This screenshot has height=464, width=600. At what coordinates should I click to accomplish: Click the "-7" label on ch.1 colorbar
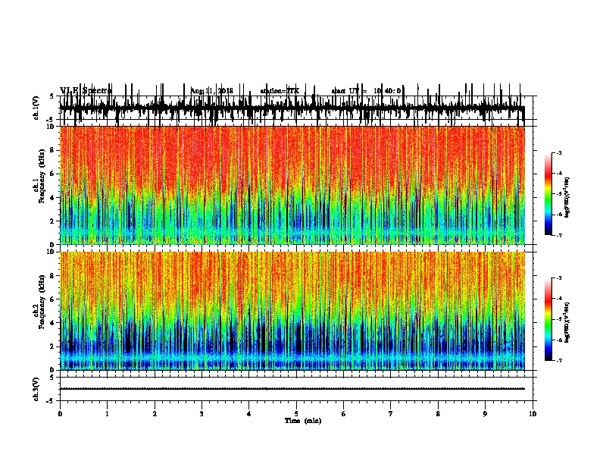558,235
